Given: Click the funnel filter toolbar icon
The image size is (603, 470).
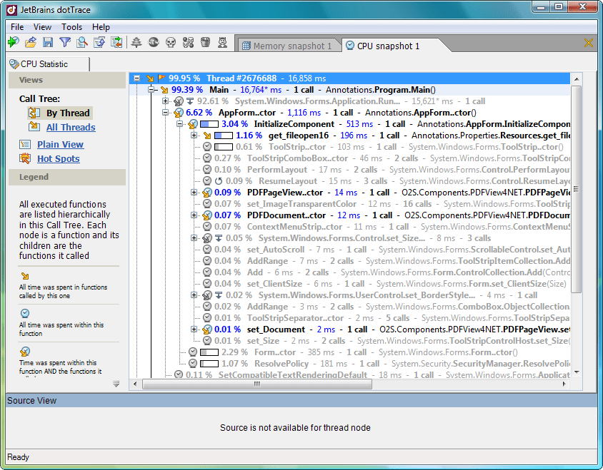Looking at the screenshot, I should 65,43.
